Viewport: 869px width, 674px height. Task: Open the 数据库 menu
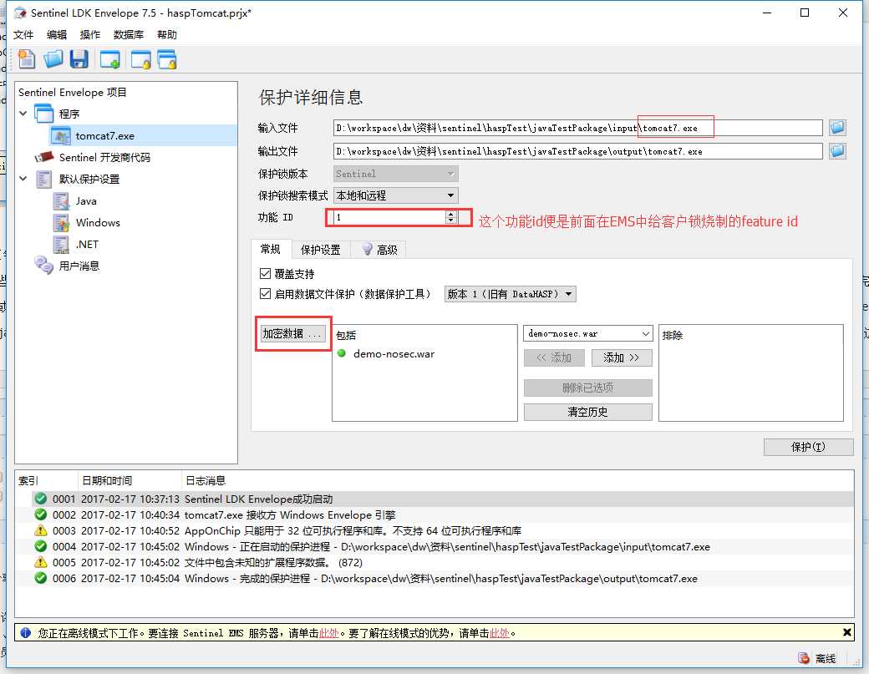[x=128, y=35]
